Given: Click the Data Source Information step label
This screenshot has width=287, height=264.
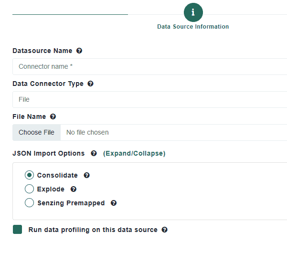Looking at the screenshot, I should coord(193,27).
